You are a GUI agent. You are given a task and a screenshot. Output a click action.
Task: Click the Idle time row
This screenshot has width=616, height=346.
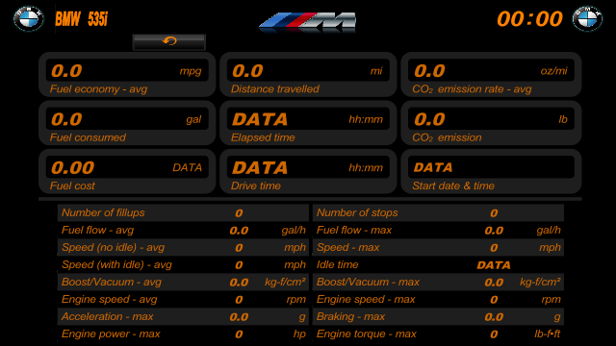(438, 265)
